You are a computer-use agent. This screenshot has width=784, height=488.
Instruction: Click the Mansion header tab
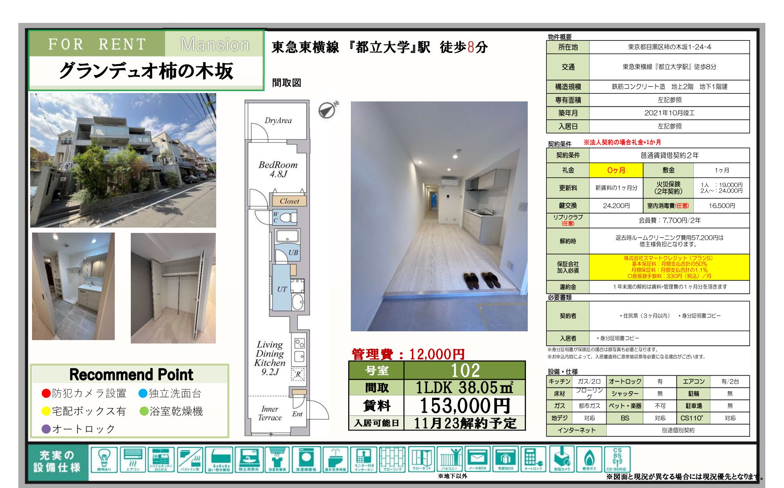point(215,44)
